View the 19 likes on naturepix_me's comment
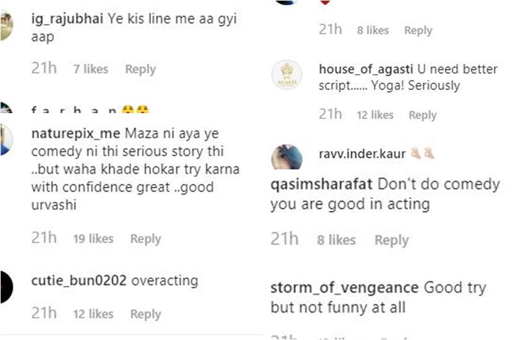526x340 pixels. pos(93,239)
